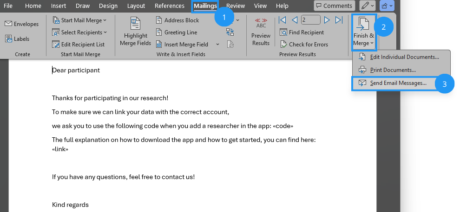Click the Insert Merge Field button
Viewport: 460px width, 212px height.
click(x=182, y=44)
